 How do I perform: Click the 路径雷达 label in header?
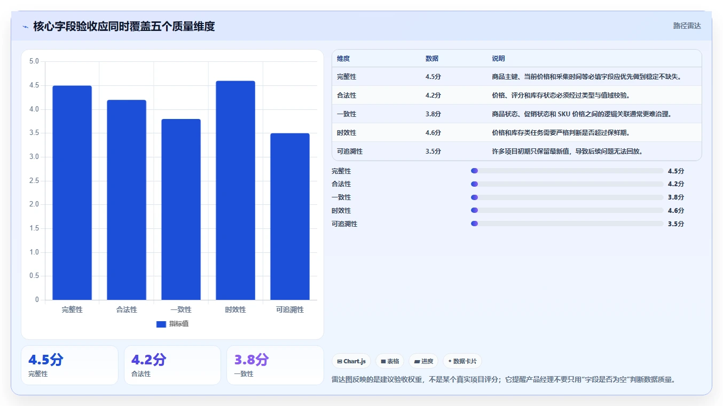click(x=687, y=26)
